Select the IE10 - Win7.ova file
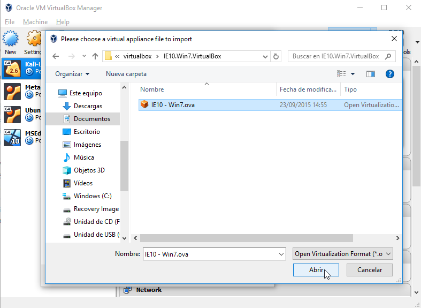Screen dimensions: 421x308 click(172, 105)
